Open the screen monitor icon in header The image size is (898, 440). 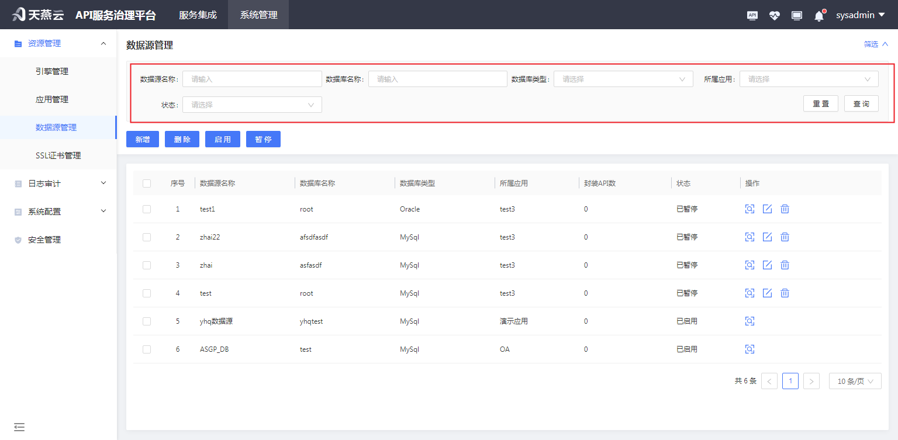point(796,15)
